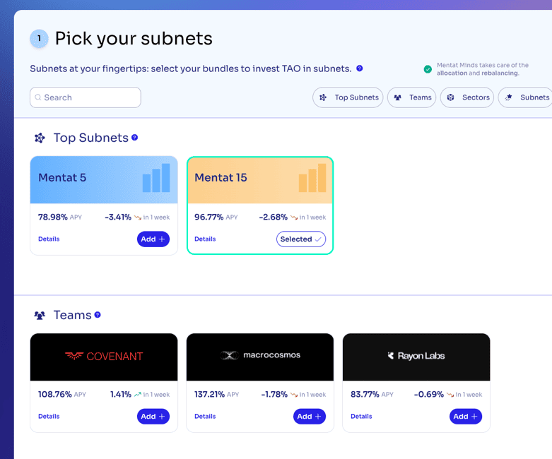Add Mentat 5 bundle
Screen dimensions: 552x459
click(x=153, y=239)
